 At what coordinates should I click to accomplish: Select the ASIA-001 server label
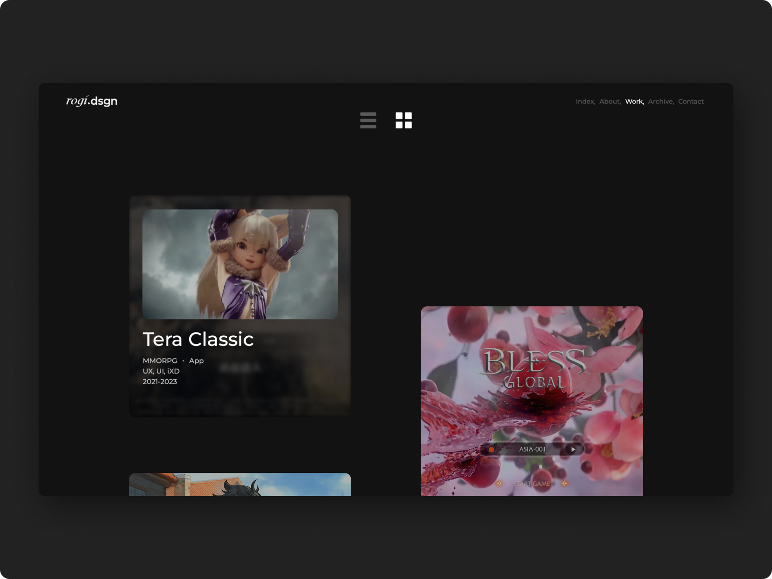tap(532, 449)
